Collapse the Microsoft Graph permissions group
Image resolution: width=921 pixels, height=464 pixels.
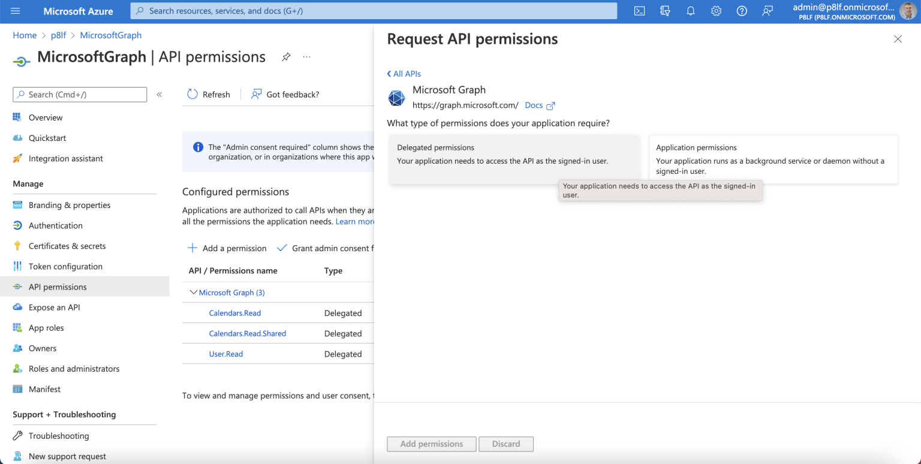tap(194, 293)
